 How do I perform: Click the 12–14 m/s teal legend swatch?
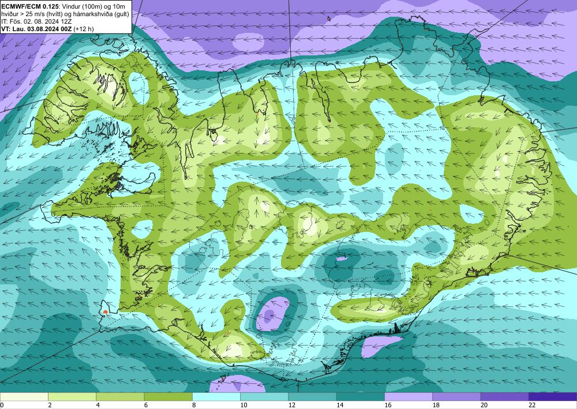[312, 397]
